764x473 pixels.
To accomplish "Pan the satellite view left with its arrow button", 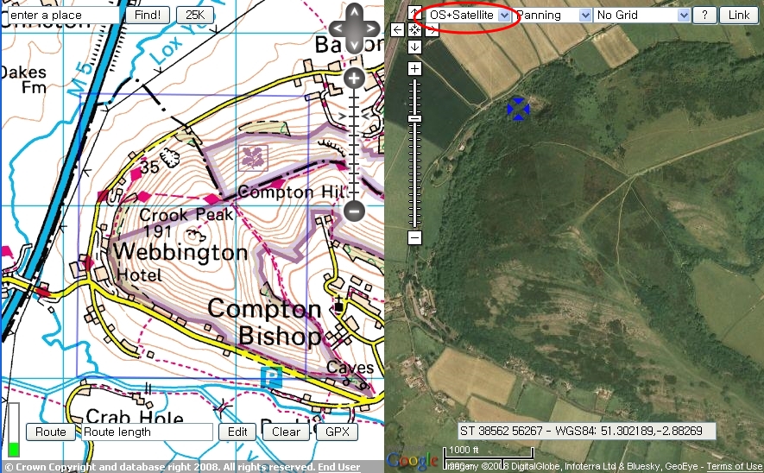I will [398, 30].
